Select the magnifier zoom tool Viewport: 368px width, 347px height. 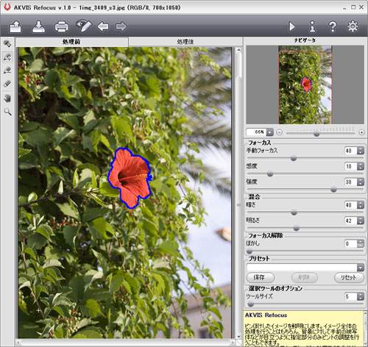(7, 112)
